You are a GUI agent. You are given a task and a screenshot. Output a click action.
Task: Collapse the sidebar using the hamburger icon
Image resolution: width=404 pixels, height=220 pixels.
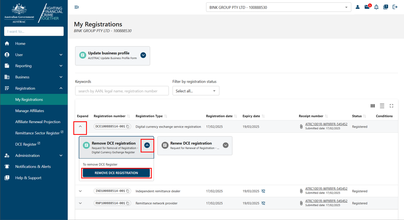[76, 7]
